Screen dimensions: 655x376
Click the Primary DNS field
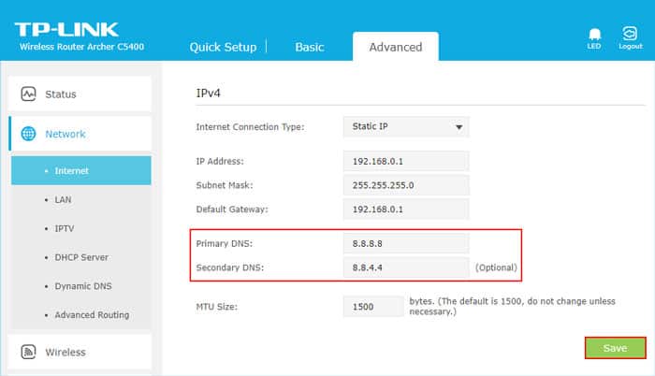(406, 243)
